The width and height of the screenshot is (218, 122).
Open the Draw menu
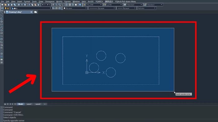point(41,2)
